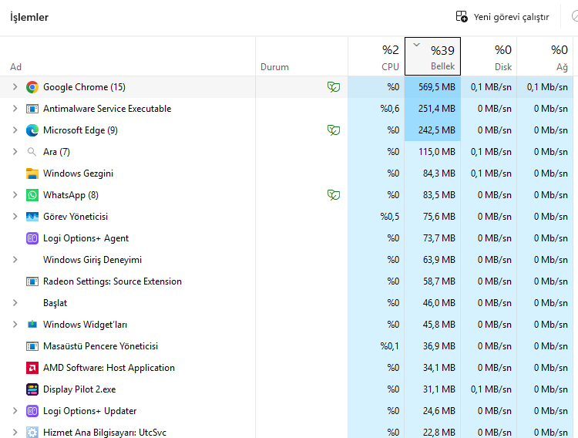Screen dimensions: 578x438
Task: Click the Yeni görevi çalıştır button
Action: [x=502, y=17]
